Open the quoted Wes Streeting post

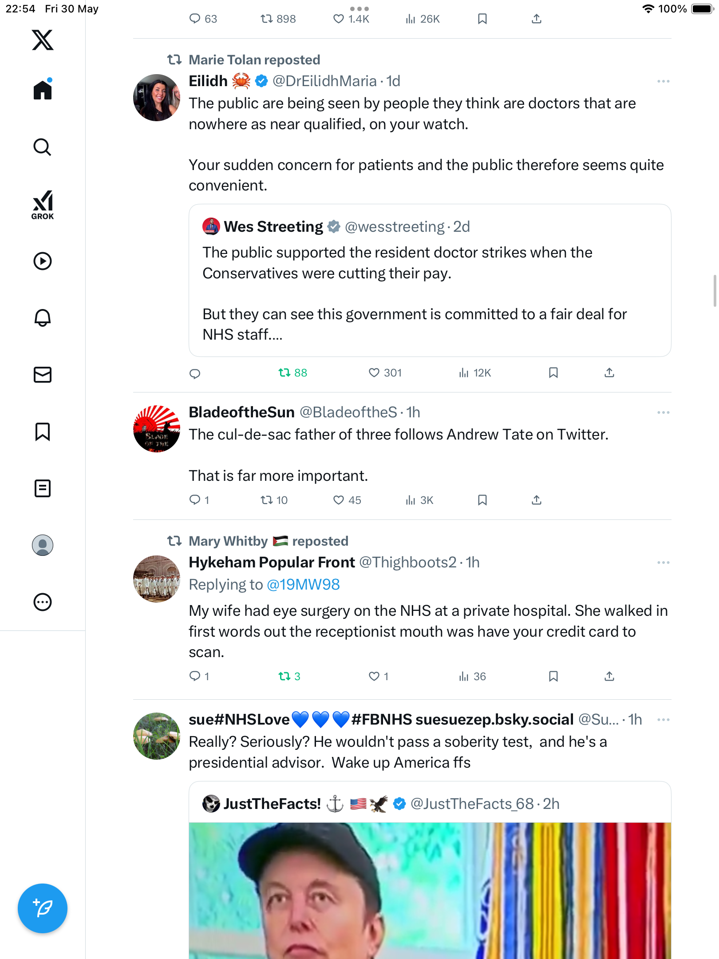tap(430, 280)
